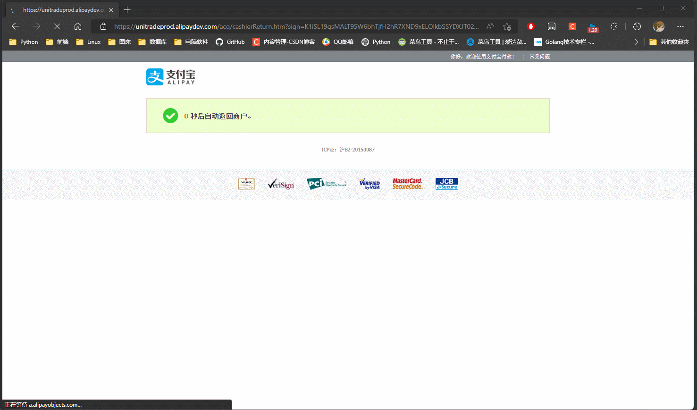Open the 前端 bookmarks folder

[x=57, y=42]
